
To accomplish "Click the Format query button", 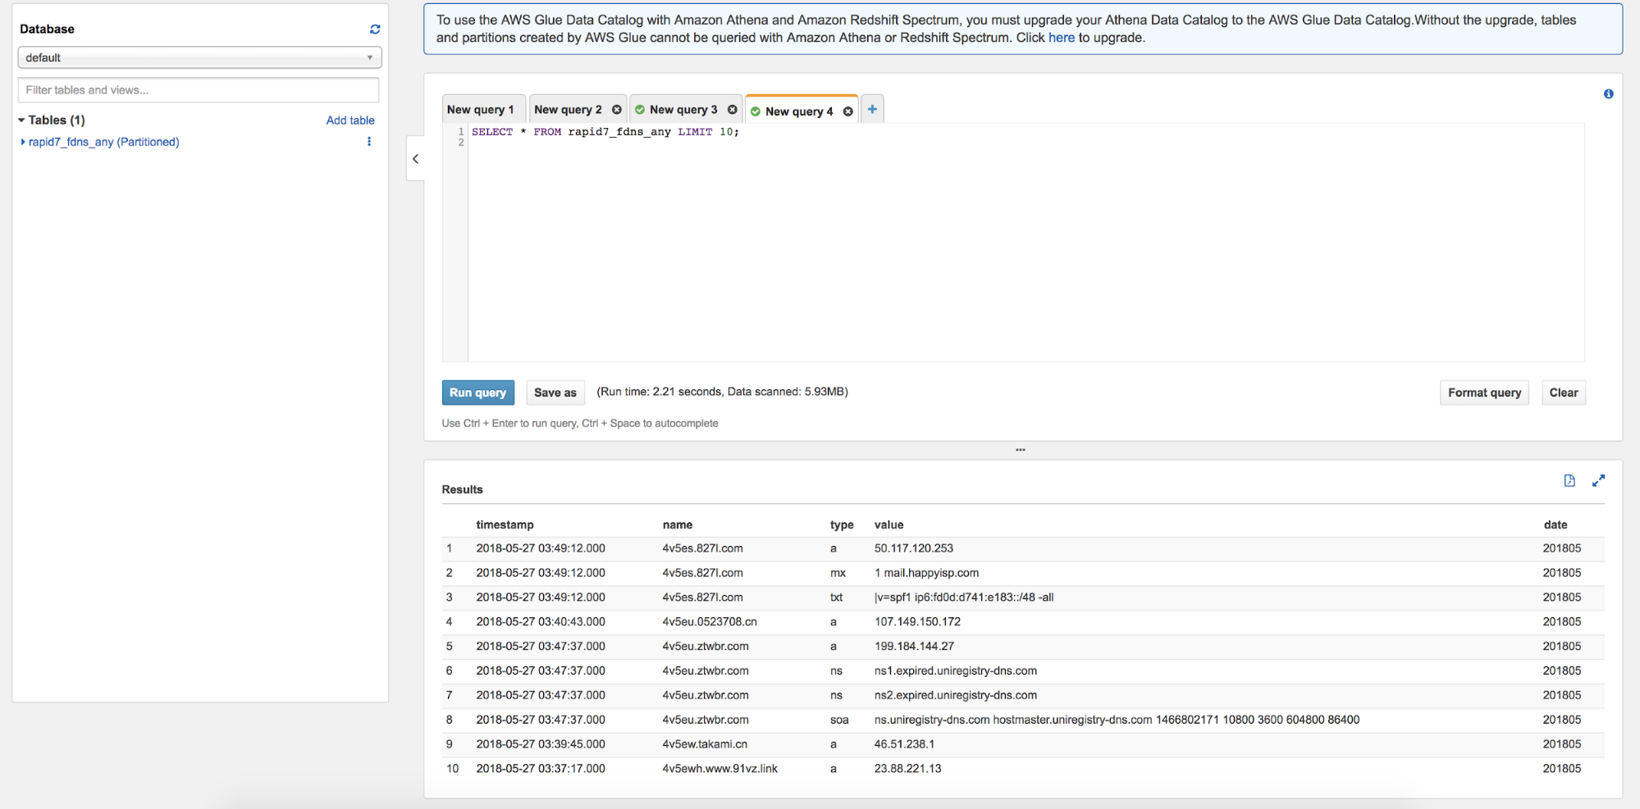I will (x=1483, y=393).
